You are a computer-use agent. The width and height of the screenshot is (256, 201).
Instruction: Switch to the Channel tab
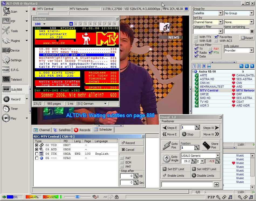click(x=42, y=130)
